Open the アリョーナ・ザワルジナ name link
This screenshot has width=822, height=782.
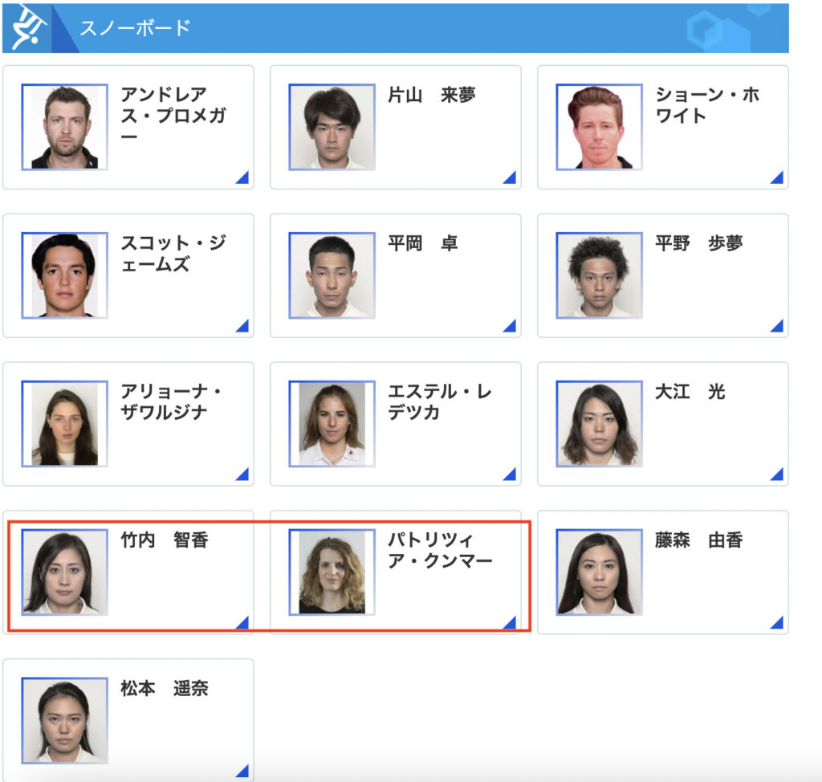(x=170, y=402)
